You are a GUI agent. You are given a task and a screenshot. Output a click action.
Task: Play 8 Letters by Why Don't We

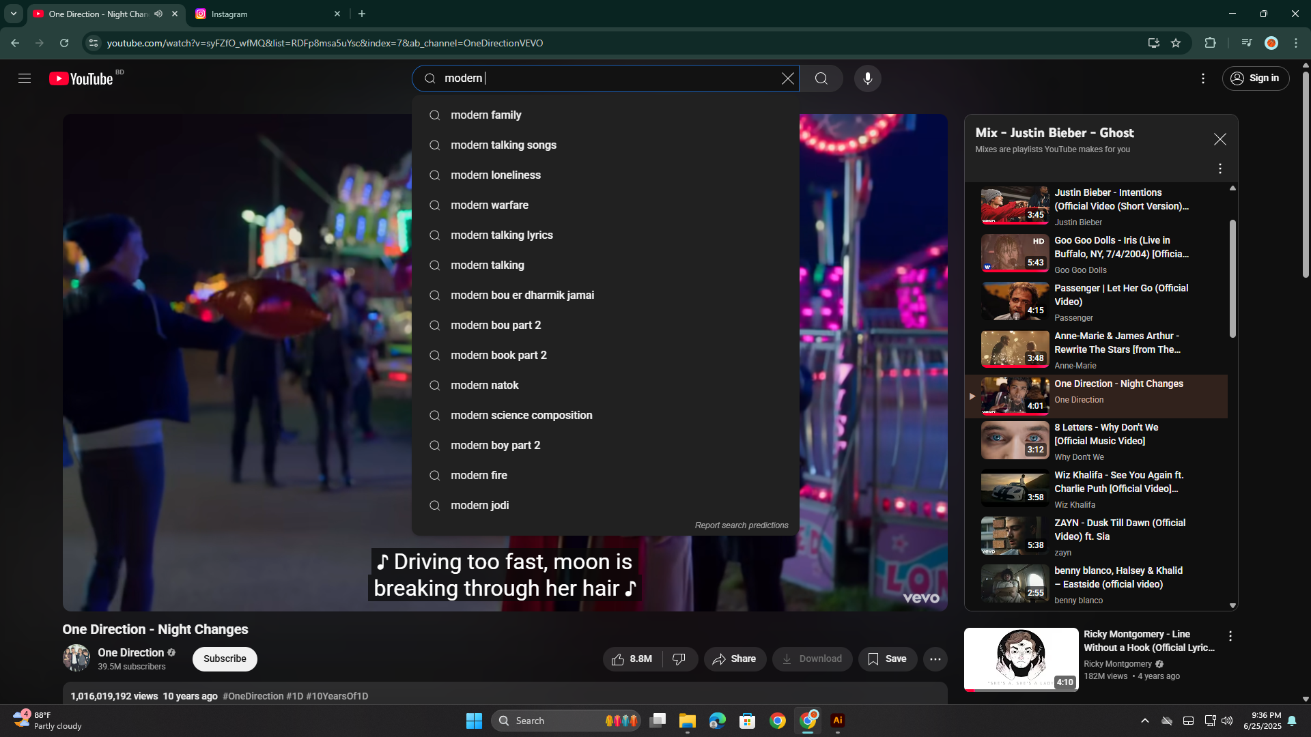click(1096, 441)
